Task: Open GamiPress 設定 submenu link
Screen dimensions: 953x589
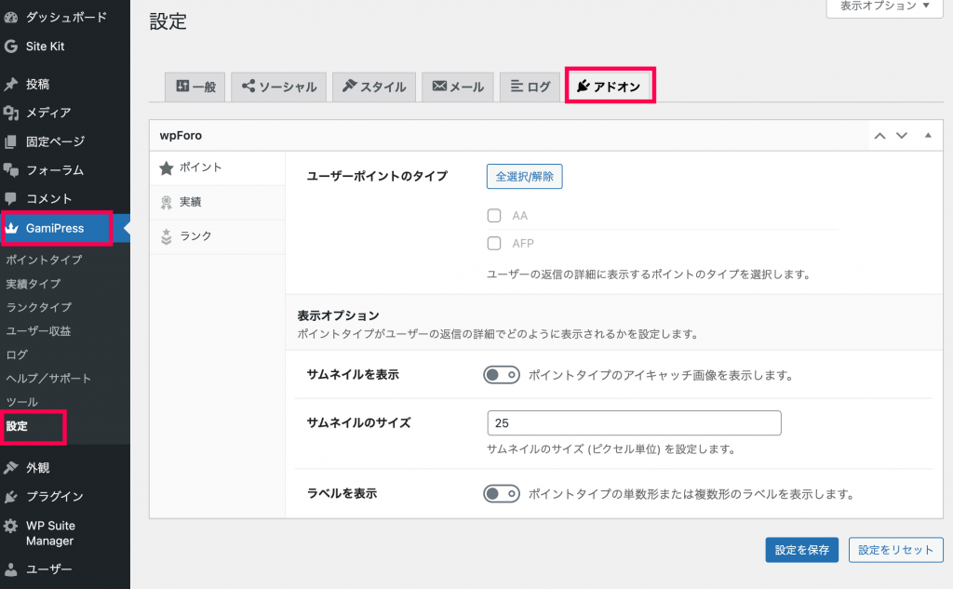Action: coord(17,426)
